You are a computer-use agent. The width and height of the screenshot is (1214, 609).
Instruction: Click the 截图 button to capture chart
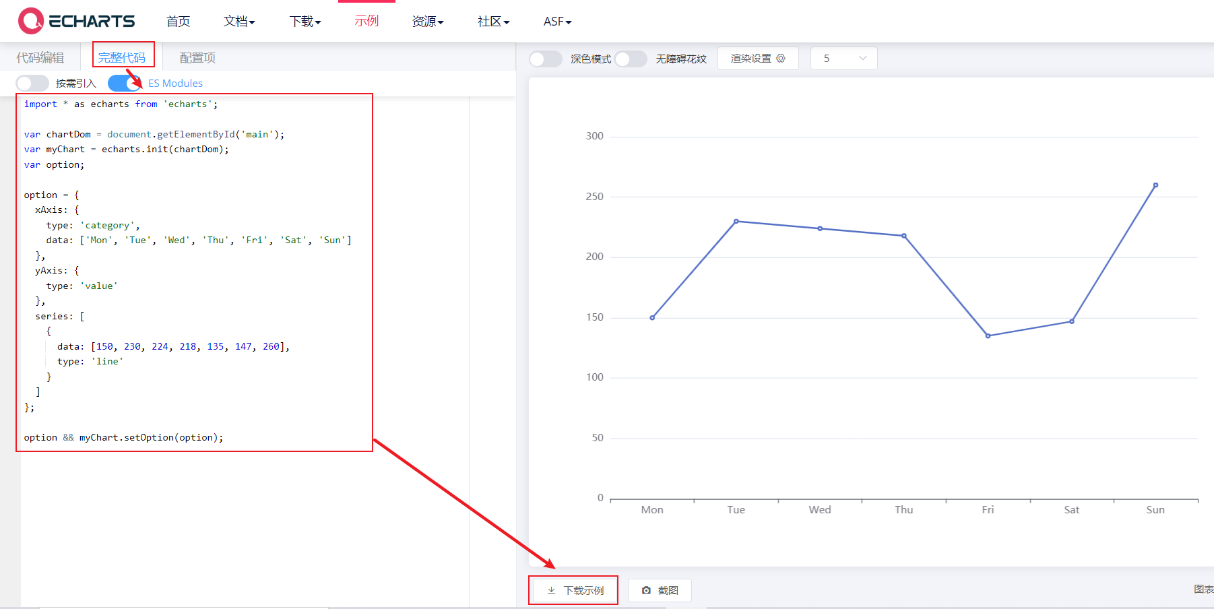click(x=660, y=590)
